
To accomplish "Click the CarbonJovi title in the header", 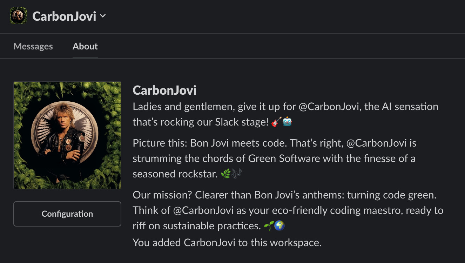I will click(x=64, y=16).
